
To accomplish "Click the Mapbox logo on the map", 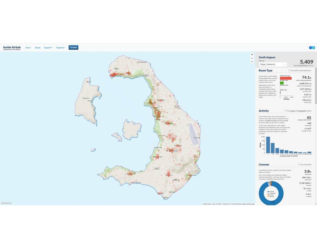I will point(6,203).
